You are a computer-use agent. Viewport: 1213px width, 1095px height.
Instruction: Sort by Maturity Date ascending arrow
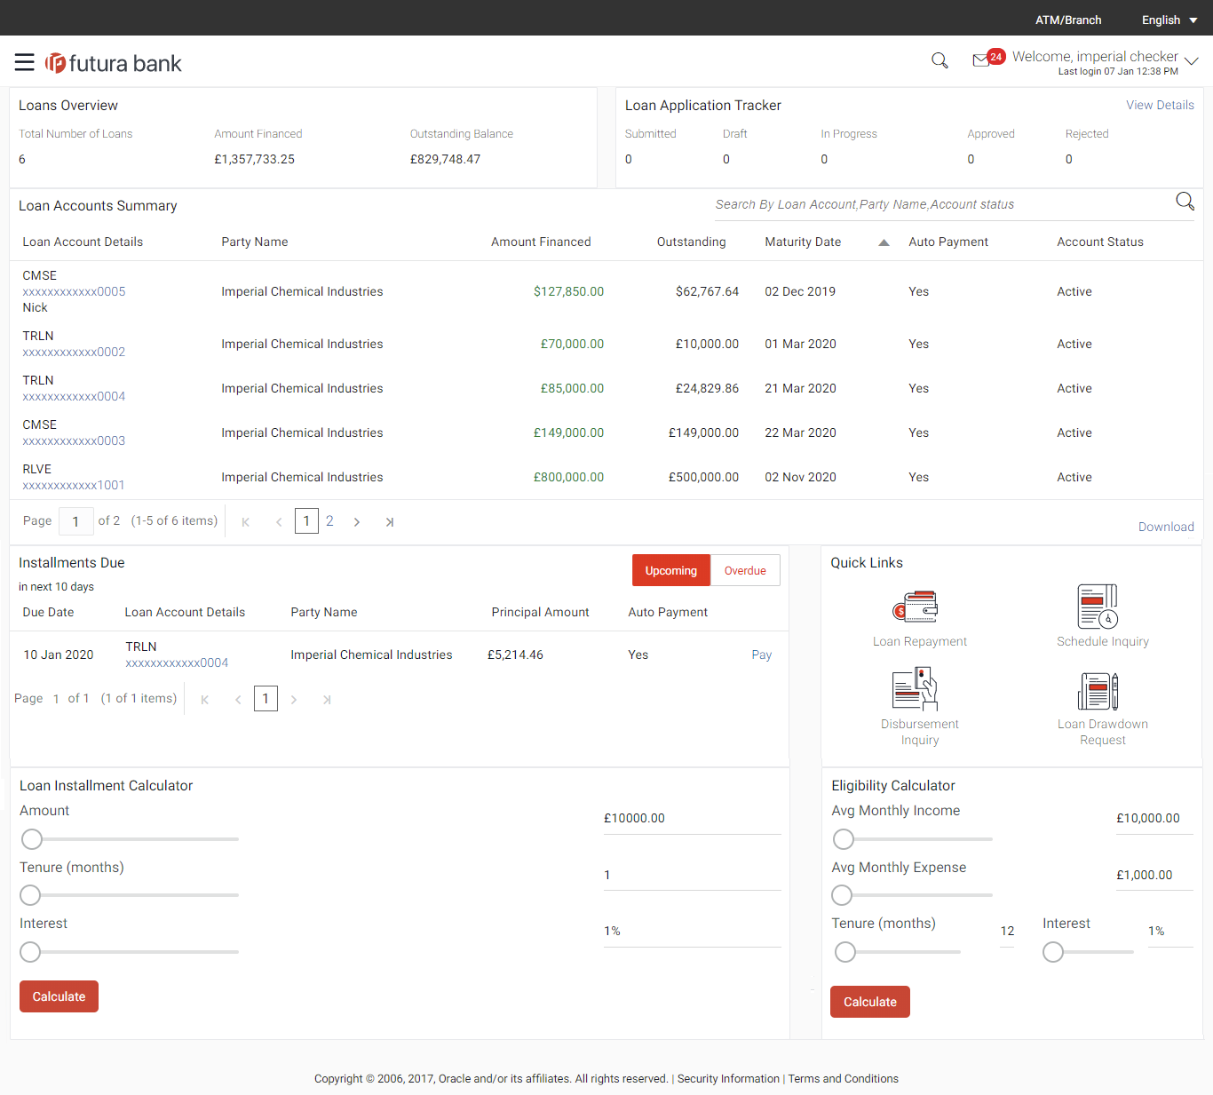coord(884,242)
